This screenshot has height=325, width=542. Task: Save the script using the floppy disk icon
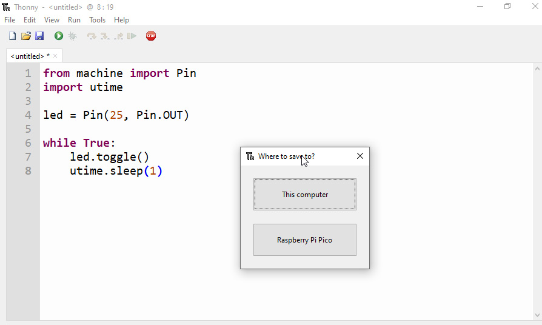point(39,36)
